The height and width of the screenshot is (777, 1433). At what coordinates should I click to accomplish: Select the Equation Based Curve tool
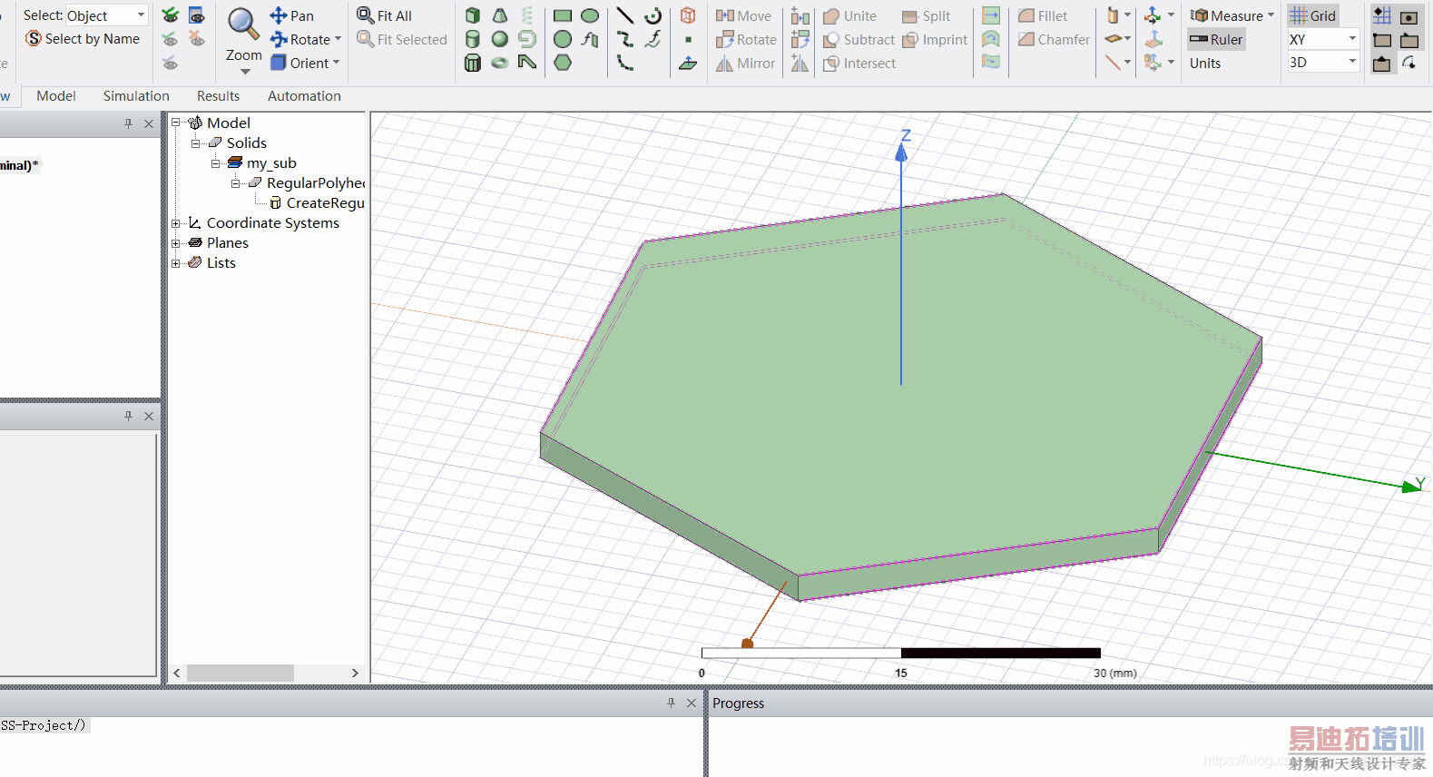tap(653, 39)
